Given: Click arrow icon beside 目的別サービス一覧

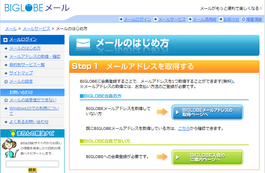Looking at the screenshot, I should pyautogui.click(x=6, y=65).
